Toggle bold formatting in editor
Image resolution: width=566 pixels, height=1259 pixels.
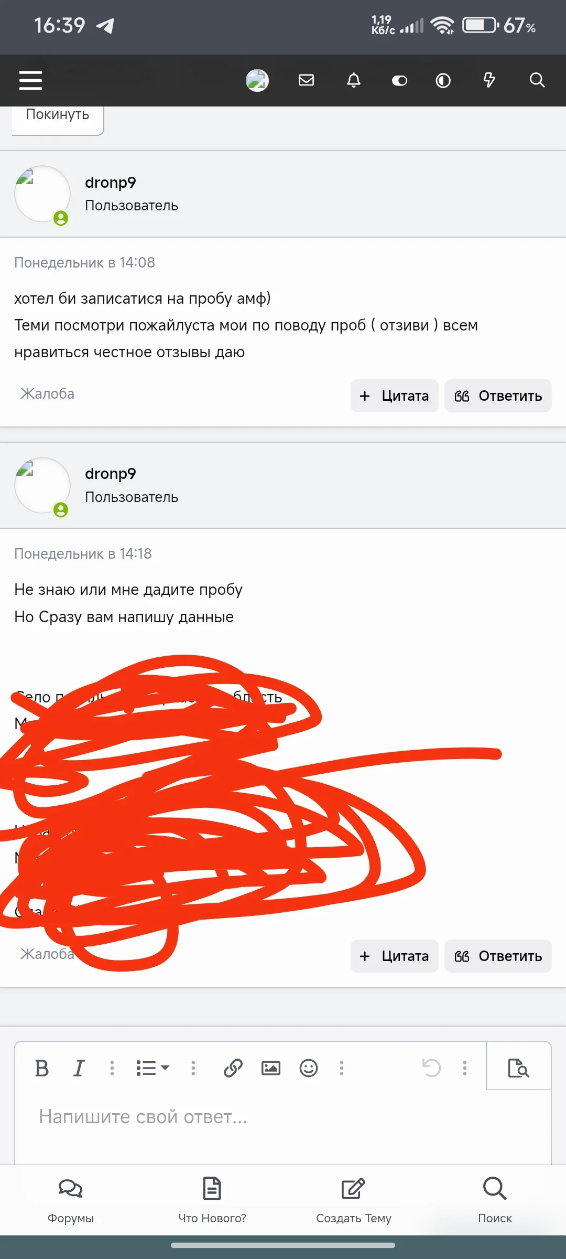[x=42, y=1068]
